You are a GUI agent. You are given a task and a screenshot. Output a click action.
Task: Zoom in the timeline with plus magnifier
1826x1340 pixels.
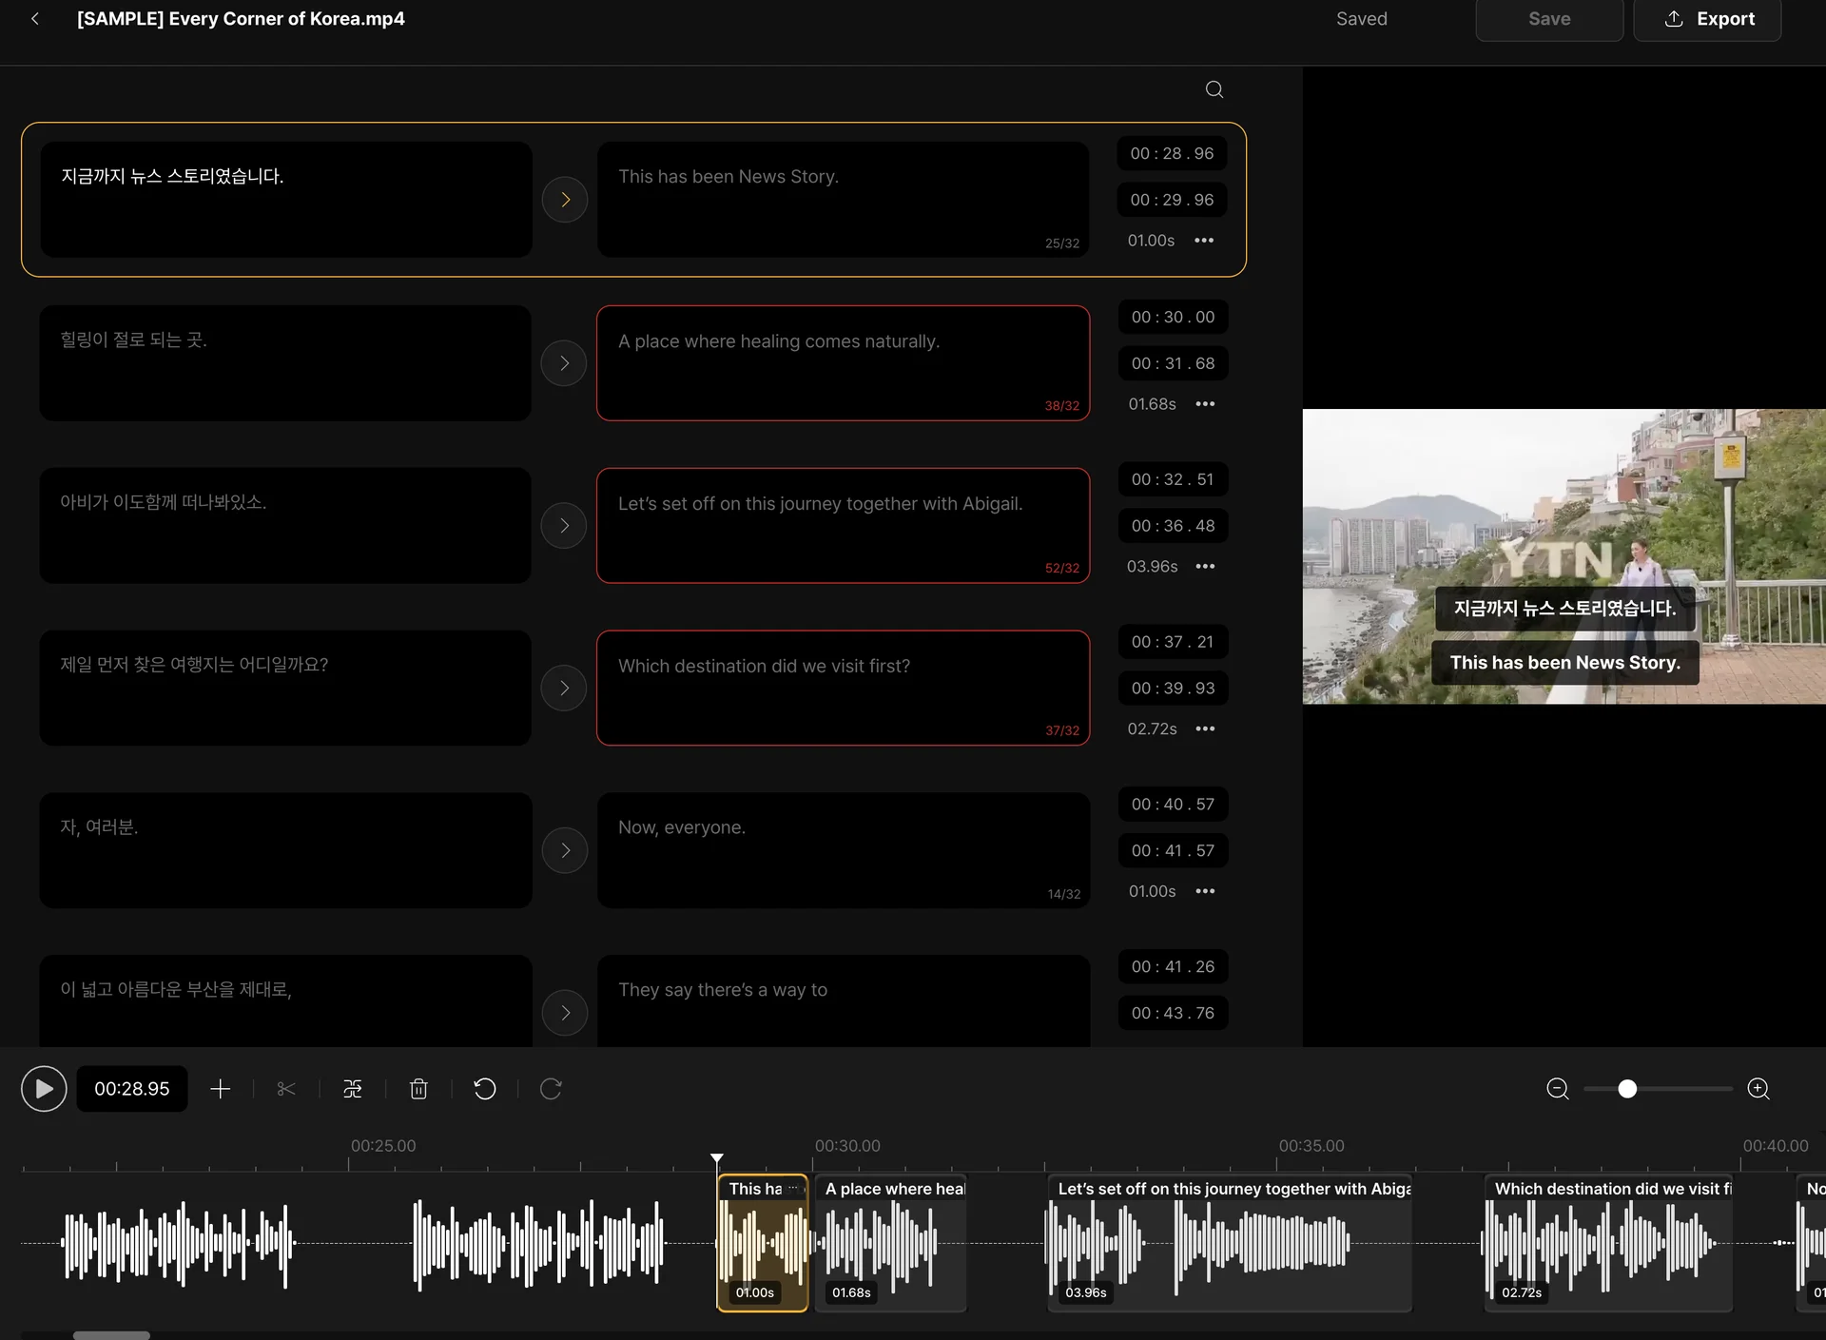tap(1758, 1088)
